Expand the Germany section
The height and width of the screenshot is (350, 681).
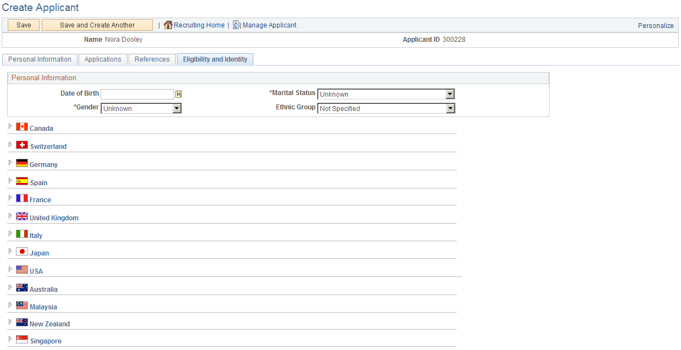pos(10,162)
